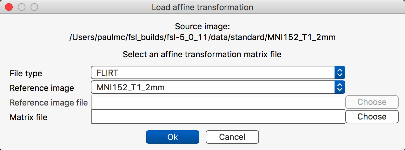Dismiss dialog with the Cancel button
The height and width of the screenshot is (150, 405).
[232, 137]
